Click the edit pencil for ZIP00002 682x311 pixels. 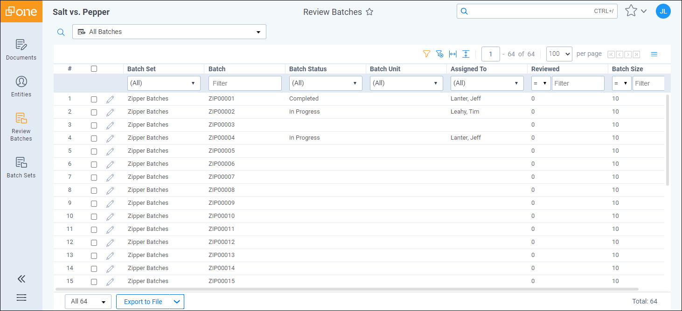[110, 112]
